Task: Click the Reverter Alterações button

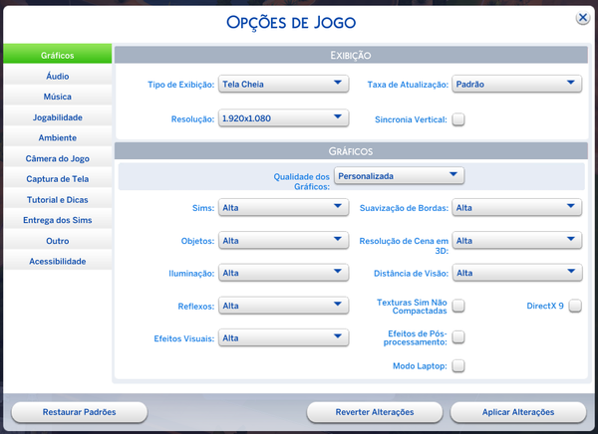Action: point(375,412)
